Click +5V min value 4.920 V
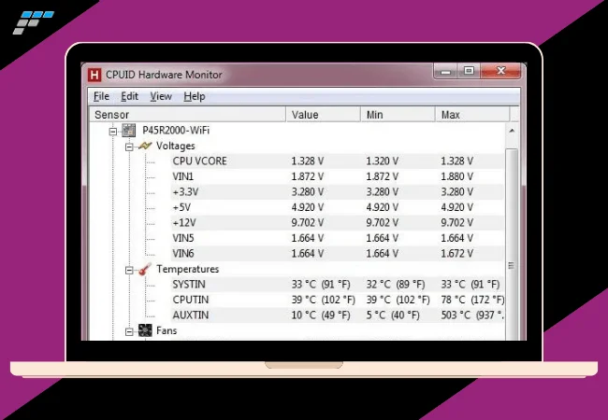This screenshot has width=608, height=420. tap(382, 207)
